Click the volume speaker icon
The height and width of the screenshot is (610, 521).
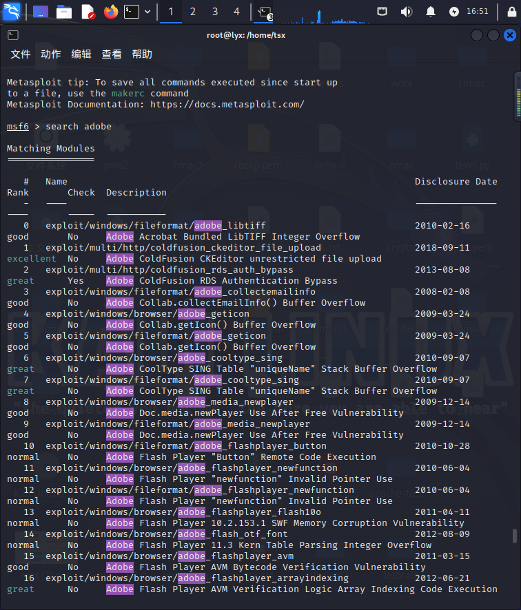click(406, 12)
